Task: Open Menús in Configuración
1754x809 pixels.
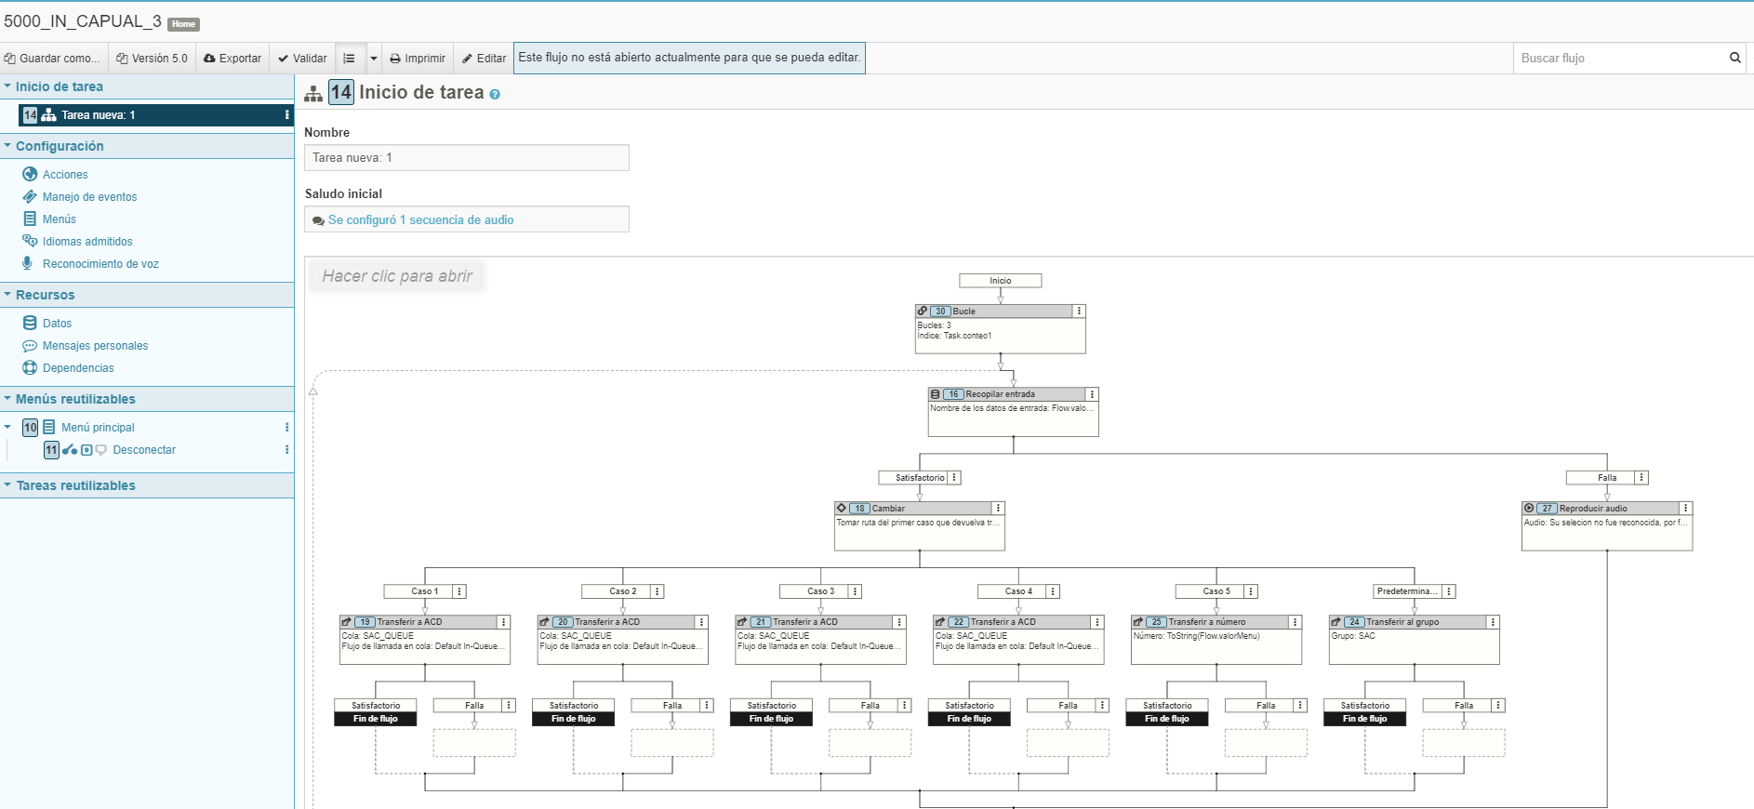Action: (59, 219)
